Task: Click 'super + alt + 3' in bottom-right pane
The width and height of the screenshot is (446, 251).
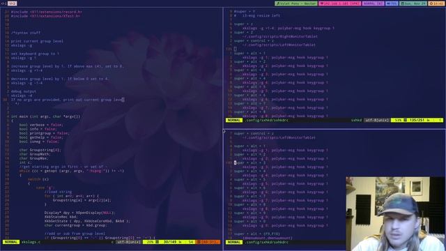Action: tap(249, 162)
